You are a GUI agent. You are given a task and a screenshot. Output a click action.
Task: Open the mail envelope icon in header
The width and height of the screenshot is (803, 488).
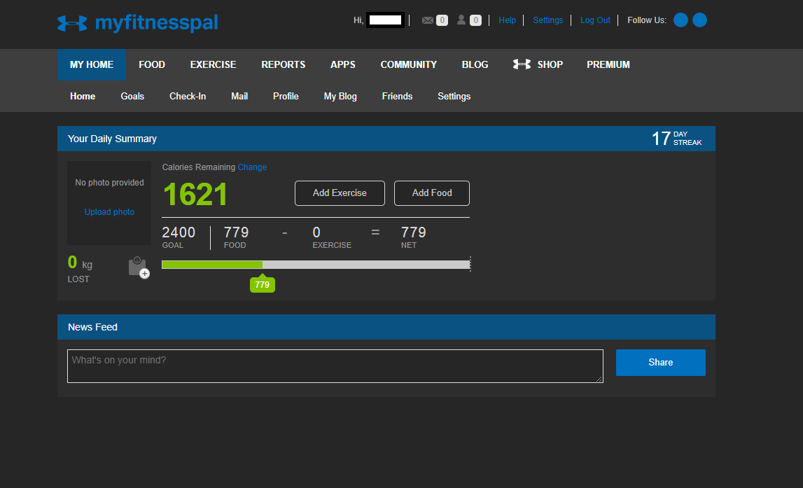428,20
